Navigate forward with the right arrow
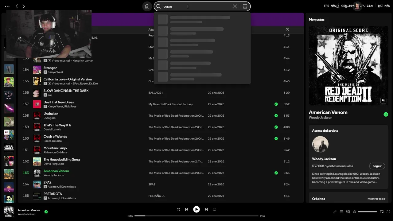393x221 pixels. pos(24,6)
